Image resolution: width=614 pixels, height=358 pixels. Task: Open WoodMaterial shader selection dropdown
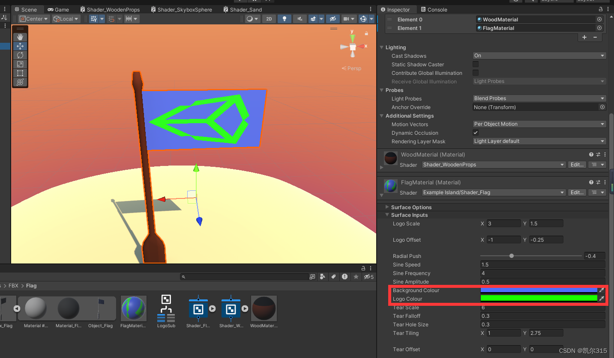[x=494, y=165]
